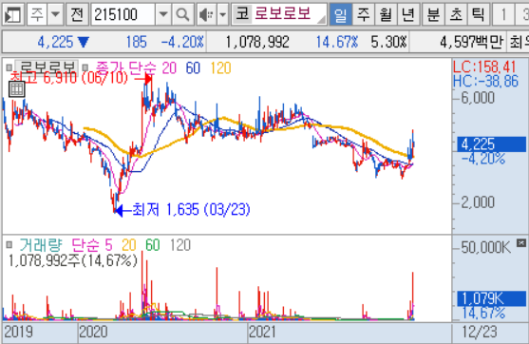This screenshot has height=344, width=529.
Task: Switch to 분 minute chart tab
Action: coord(433,14)
